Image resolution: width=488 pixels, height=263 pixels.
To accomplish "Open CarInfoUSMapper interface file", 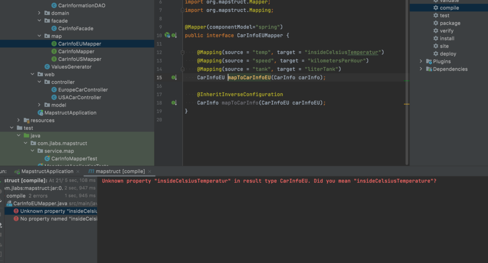I will click(80, 59).
